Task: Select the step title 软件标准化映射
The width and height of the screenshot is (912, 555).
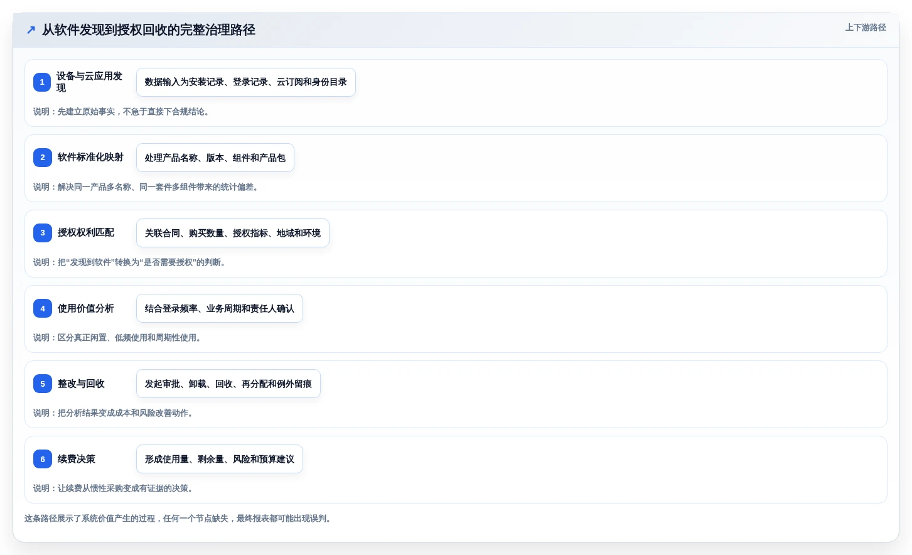Action: pyautogui.click(x=90, y=158)
